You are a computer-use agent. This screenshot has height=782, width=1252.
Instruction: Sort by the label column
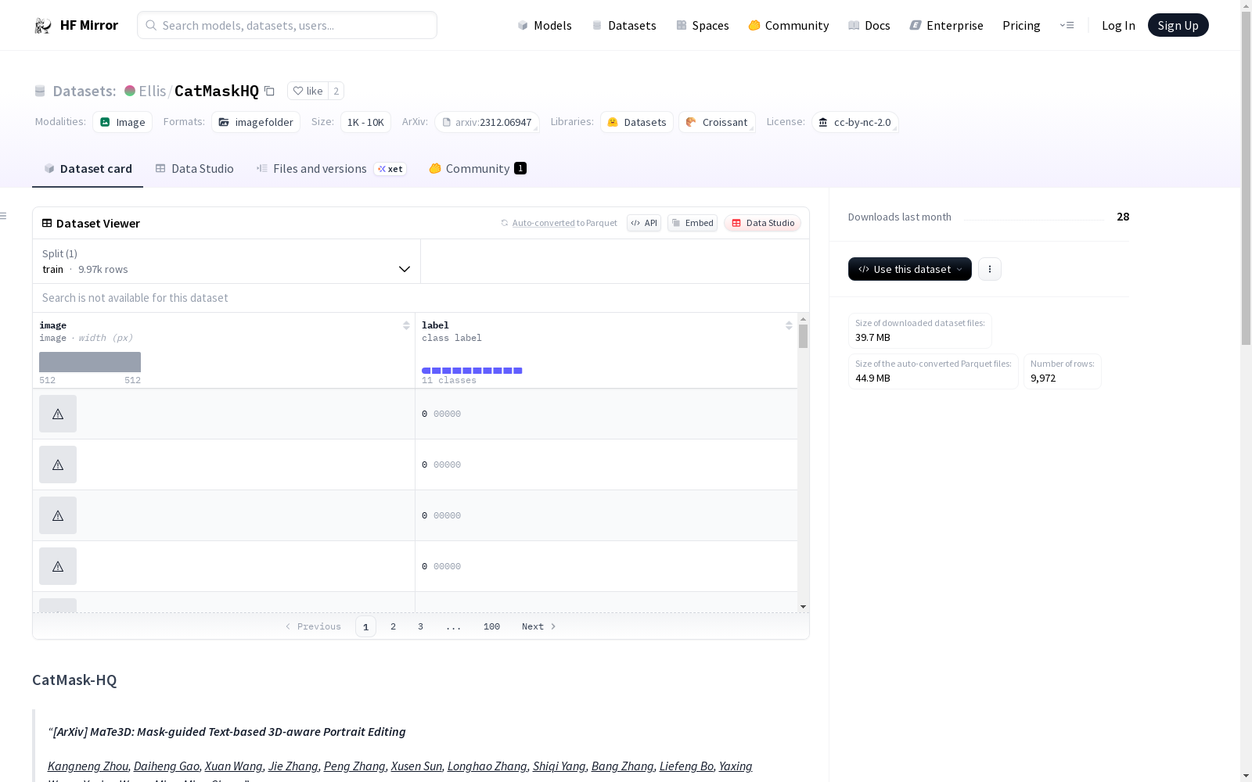tap(789, 325)
